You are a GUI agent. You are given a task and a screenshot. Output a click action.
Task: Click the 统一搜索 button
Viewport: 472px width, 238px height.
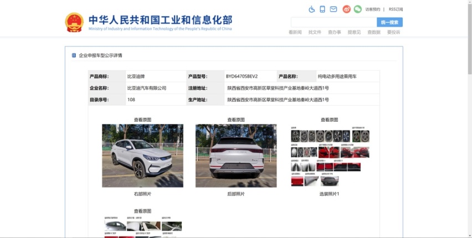pos(389,22)
